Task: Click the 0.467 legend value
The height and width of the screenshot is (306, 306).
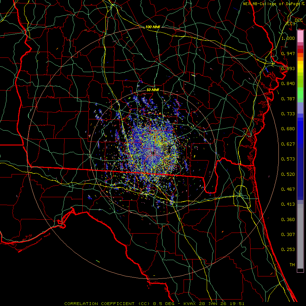Action: pos(288,189)
